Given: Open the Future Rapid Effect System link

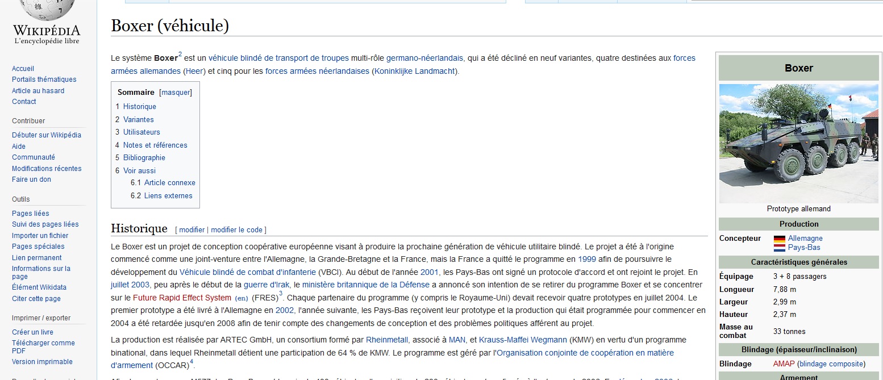Looking at the screenshot, I should (x=182, y=298).
